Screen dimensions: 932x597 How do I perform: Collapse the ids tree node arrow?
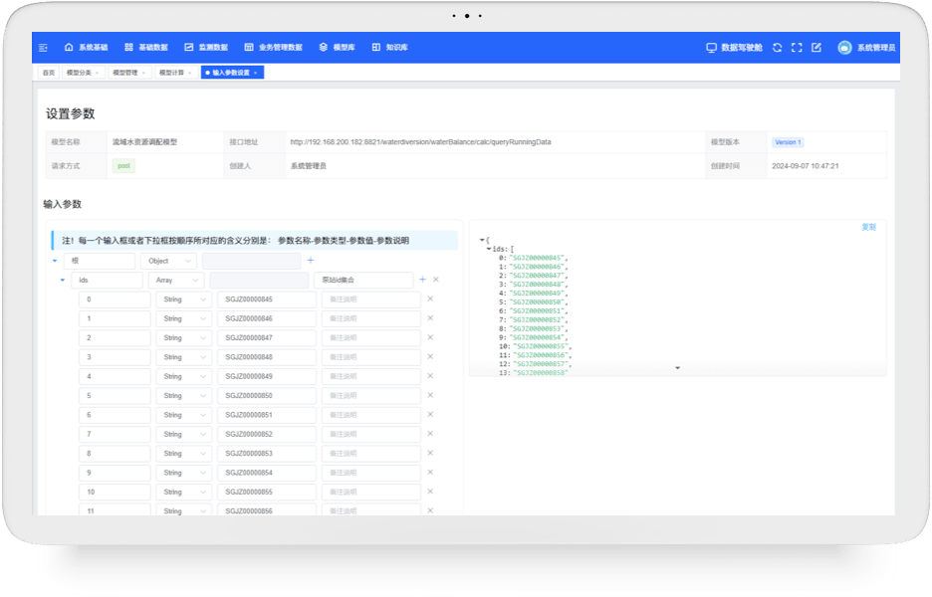click(x=63, y=280)
